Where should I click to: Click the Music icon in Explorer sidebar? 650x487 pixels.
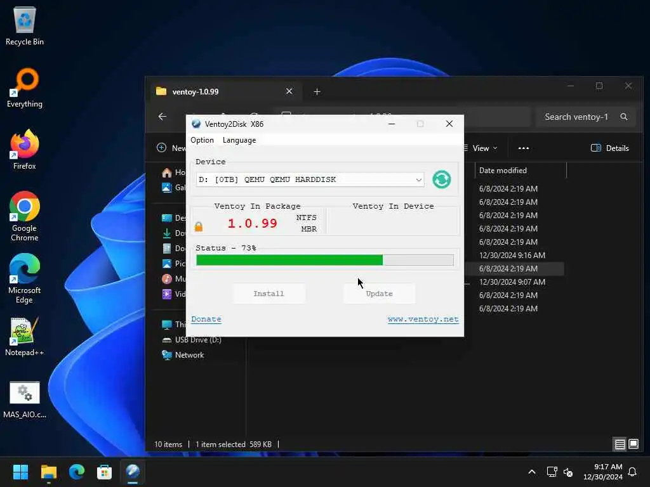click(167, 279)
